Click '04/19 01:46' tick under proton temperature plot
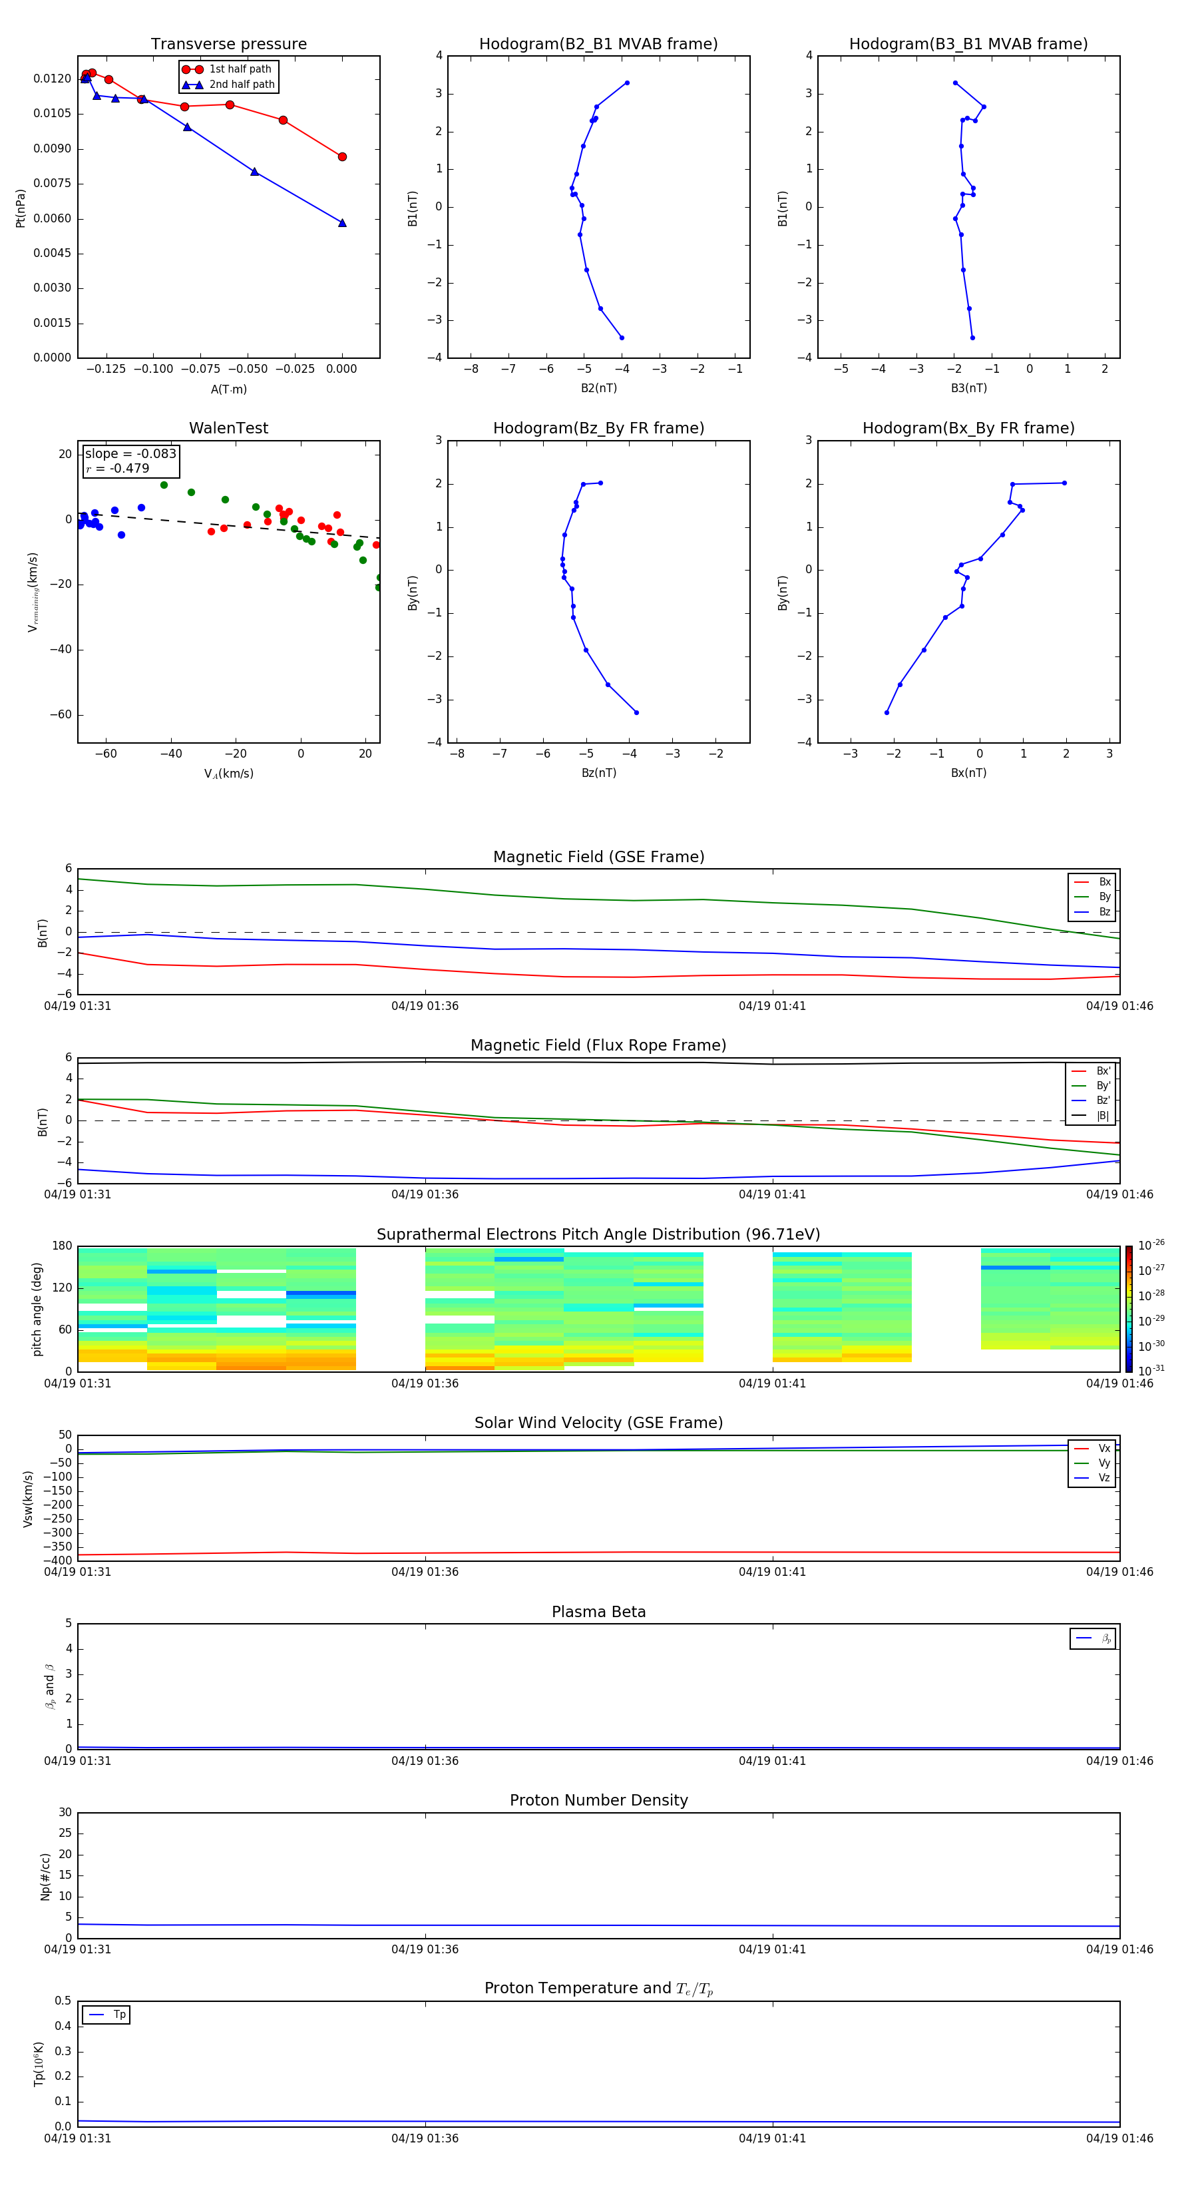Image resolution: width=1198 pixels, height=2197 pixels. [1119, 2138]
